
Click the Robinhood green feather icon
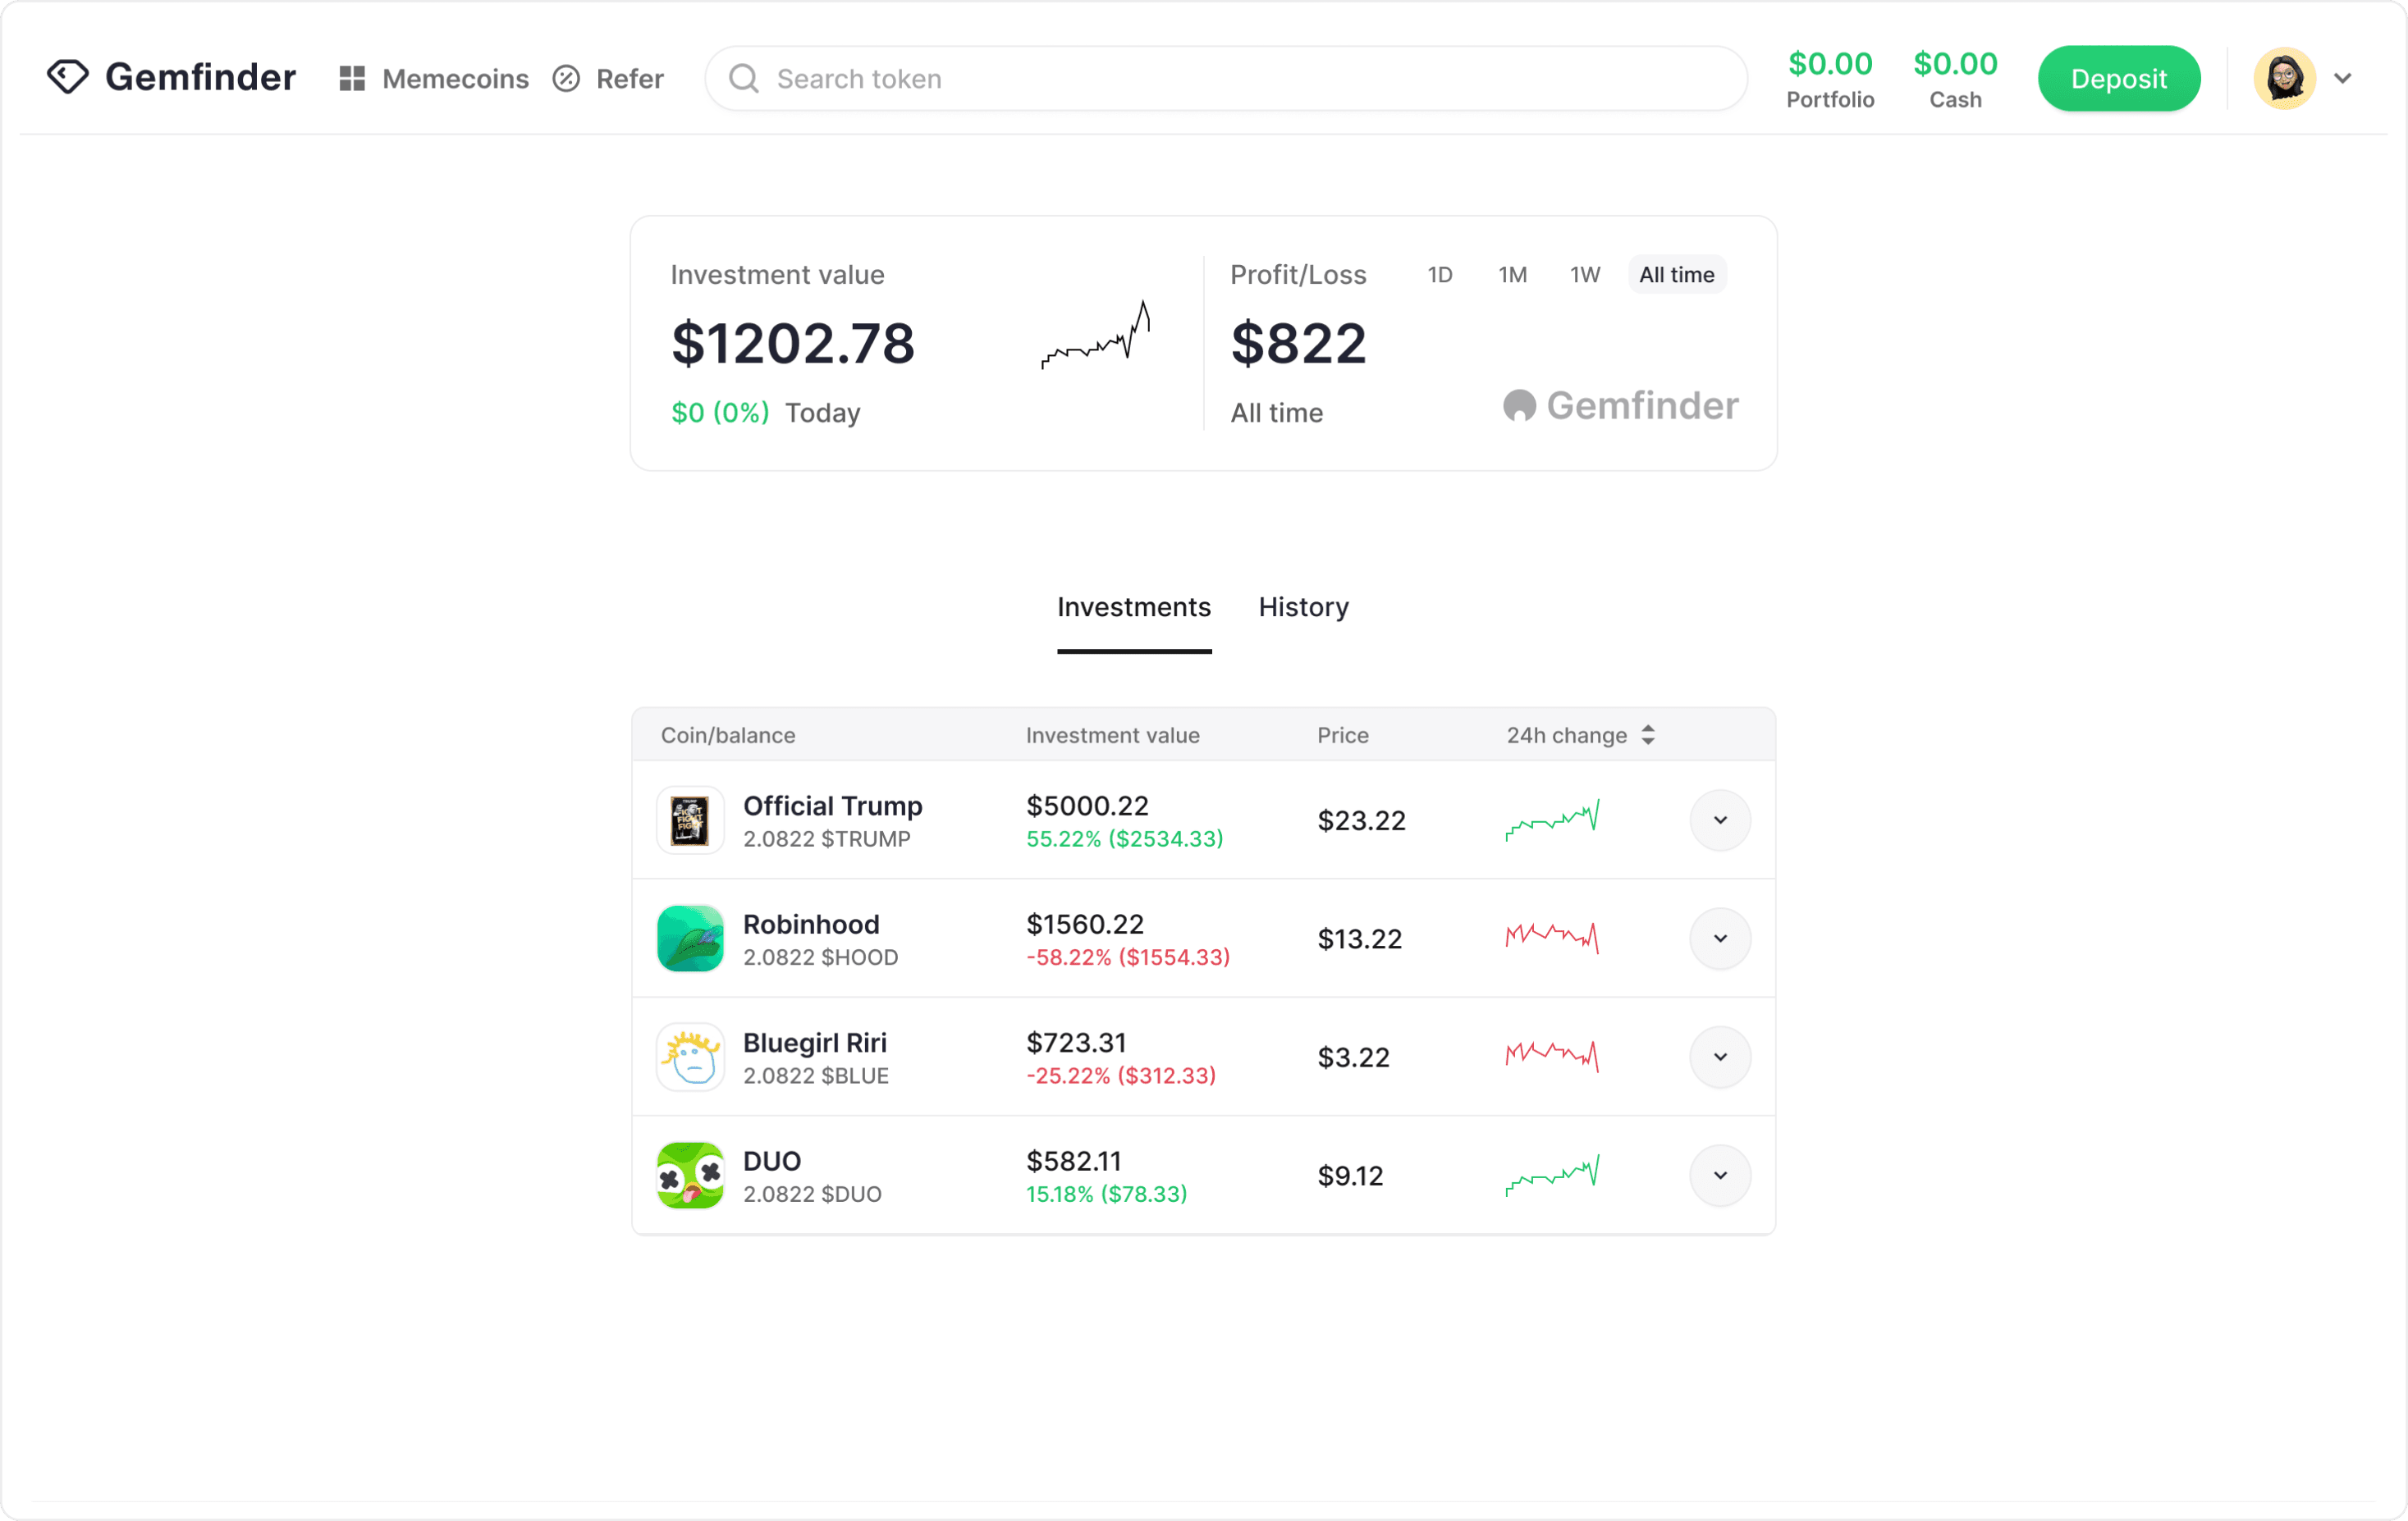point(690,939)
